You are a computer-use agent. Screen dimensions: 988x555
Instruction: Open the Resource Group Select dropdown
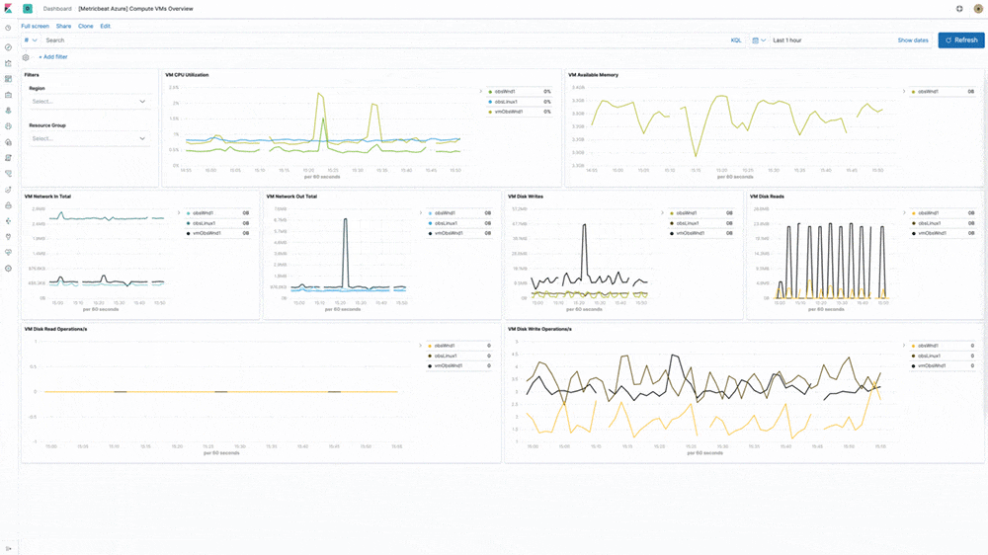pos(89,138)
